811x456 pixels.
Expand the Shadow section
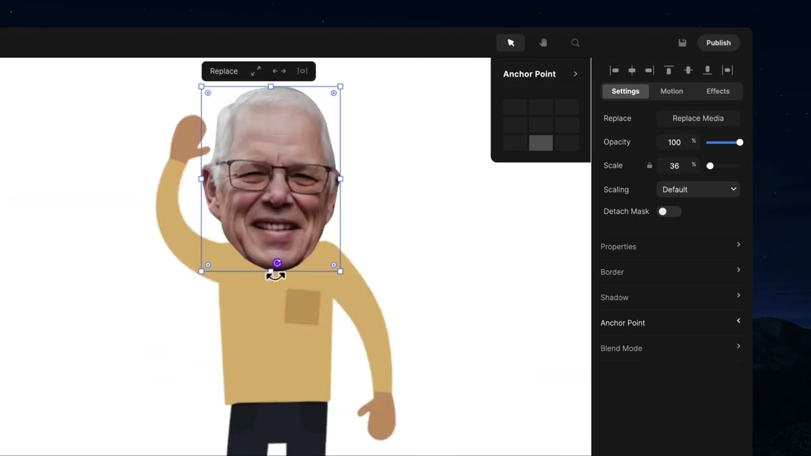670,297
